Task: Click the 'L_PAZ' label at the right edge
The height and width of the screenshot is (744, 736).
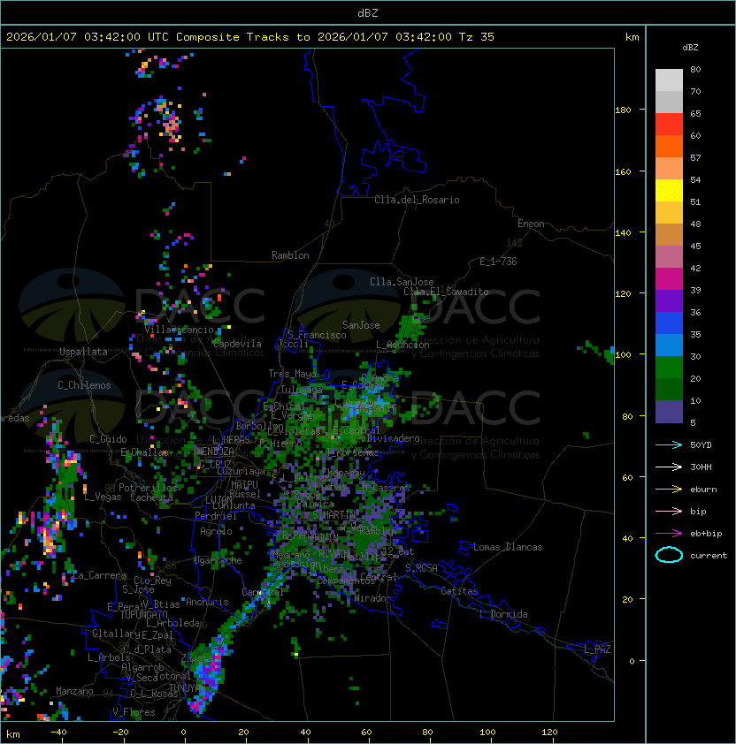Action: click(597, 649)
